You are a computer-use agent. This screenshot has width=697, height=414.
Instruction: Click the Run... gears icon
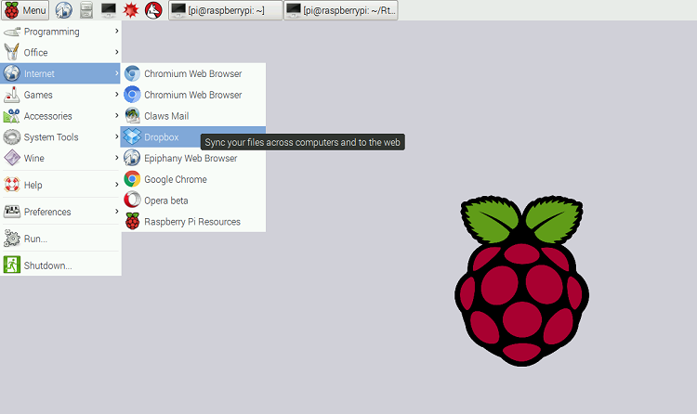(x=11, y=239)
